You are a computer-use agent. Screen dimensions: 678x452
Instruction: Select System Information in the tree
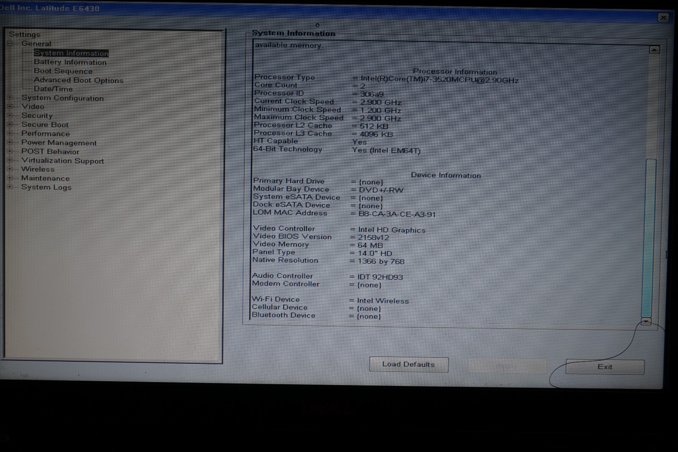pyautogui.click(x=71, y=53)
